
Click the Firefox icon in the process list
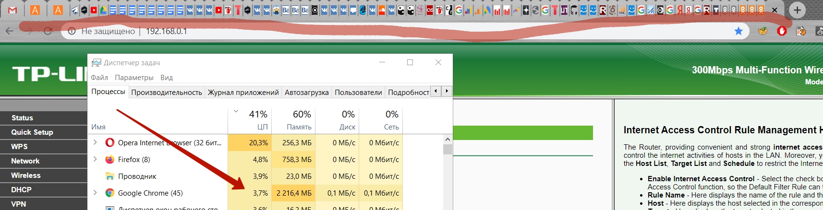click(110, 159)
